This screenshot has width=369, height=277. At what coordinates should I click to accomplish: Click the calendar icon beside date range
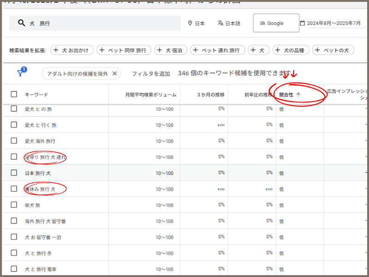303,23
